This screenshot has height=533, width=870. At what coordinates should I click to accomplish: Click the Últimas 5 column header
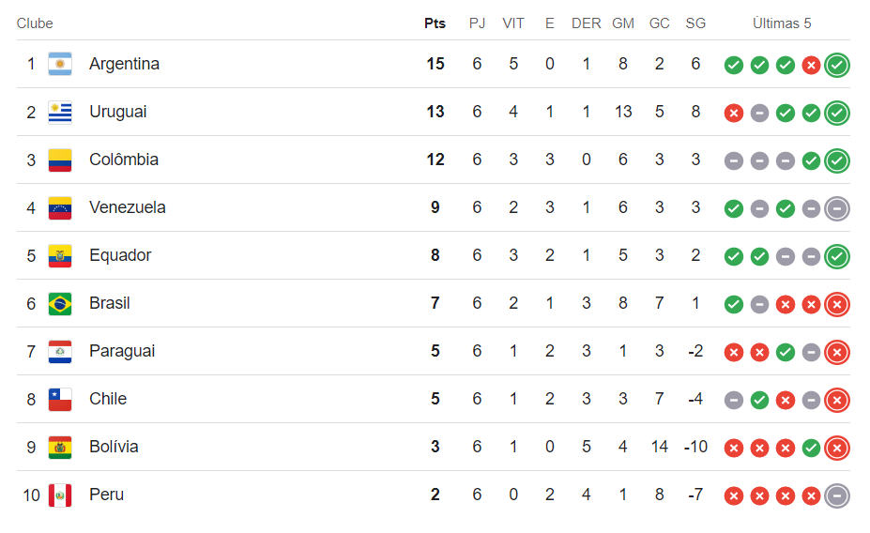(782, 23)
